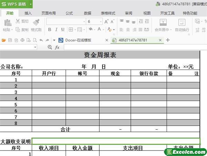Click the Paste icon
207x156 pixels.
(8, 23)
